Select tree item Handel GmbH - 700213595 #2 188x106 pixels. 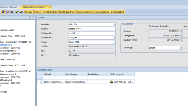16,71
